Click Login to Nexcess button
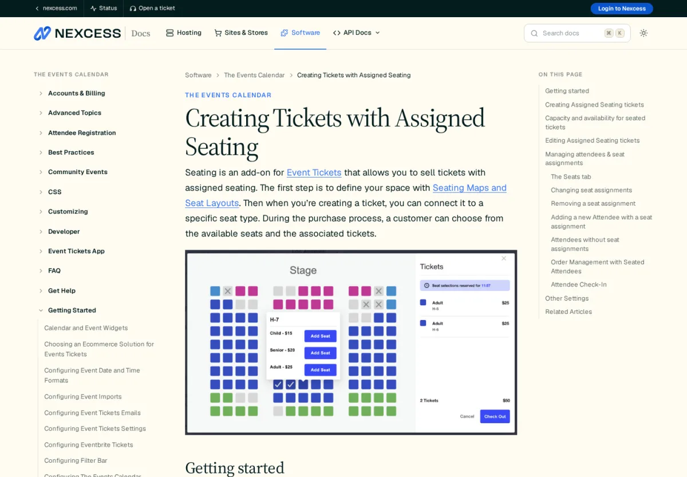 click(622, 9)
